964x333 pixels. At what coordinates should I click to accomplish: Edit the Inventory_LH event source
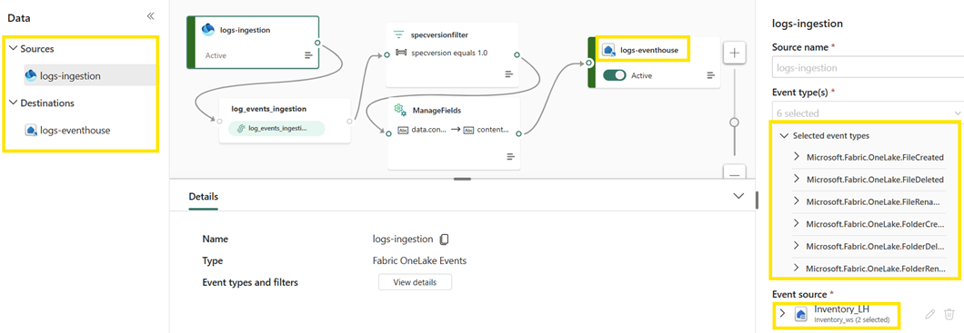(x=930, y=314)
